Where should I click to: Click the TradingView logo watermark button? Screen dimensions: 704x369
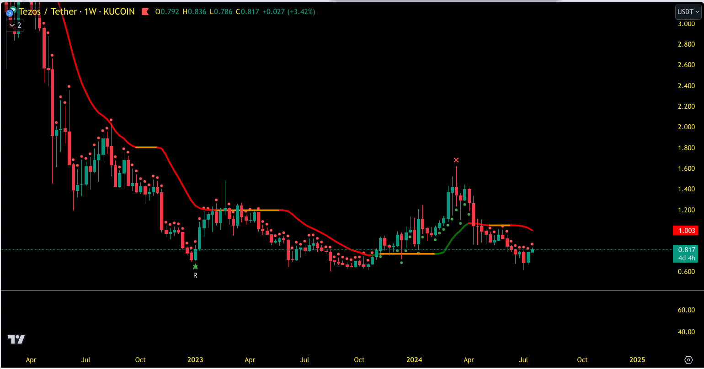pos(16,339)
